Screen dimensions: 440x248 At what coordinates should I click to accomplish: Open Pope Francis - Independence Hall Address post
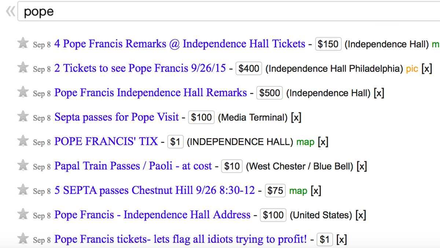153,215
